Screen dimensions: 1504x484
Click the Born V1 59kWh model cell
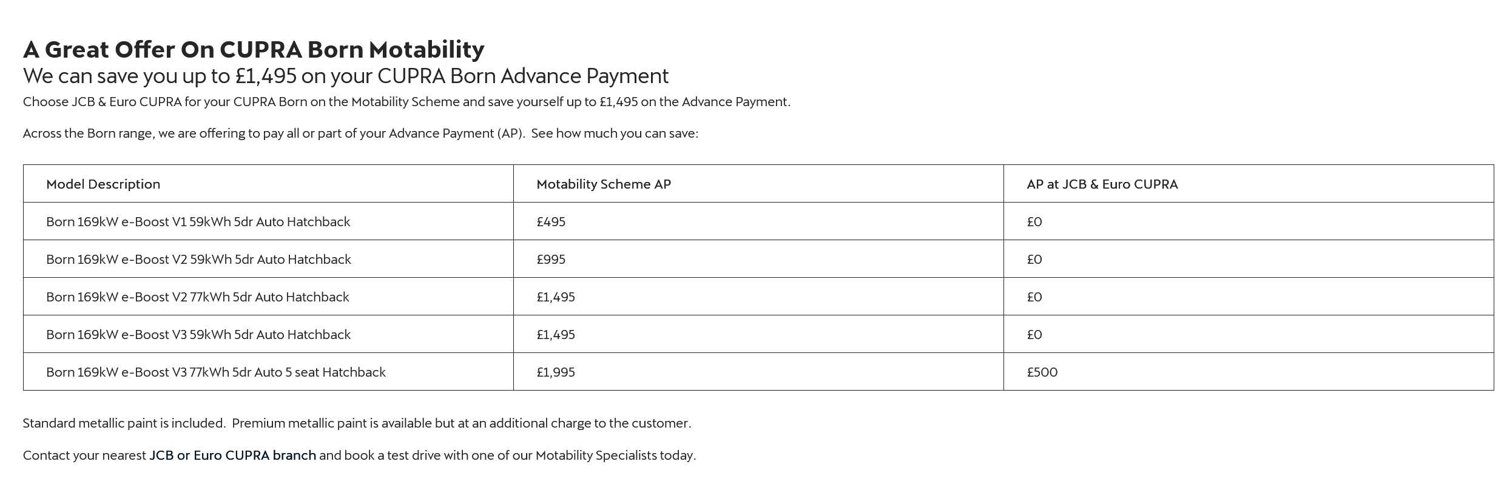pos(198,222)
